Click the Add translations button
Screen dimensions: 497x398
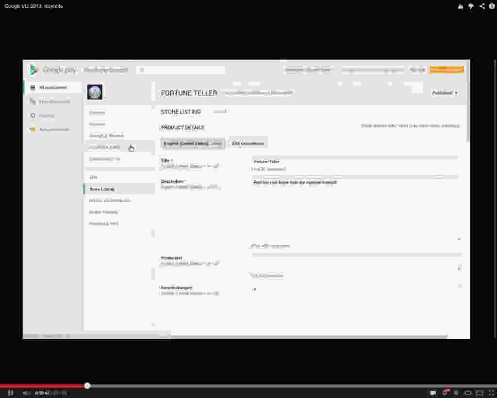[248, 143]
